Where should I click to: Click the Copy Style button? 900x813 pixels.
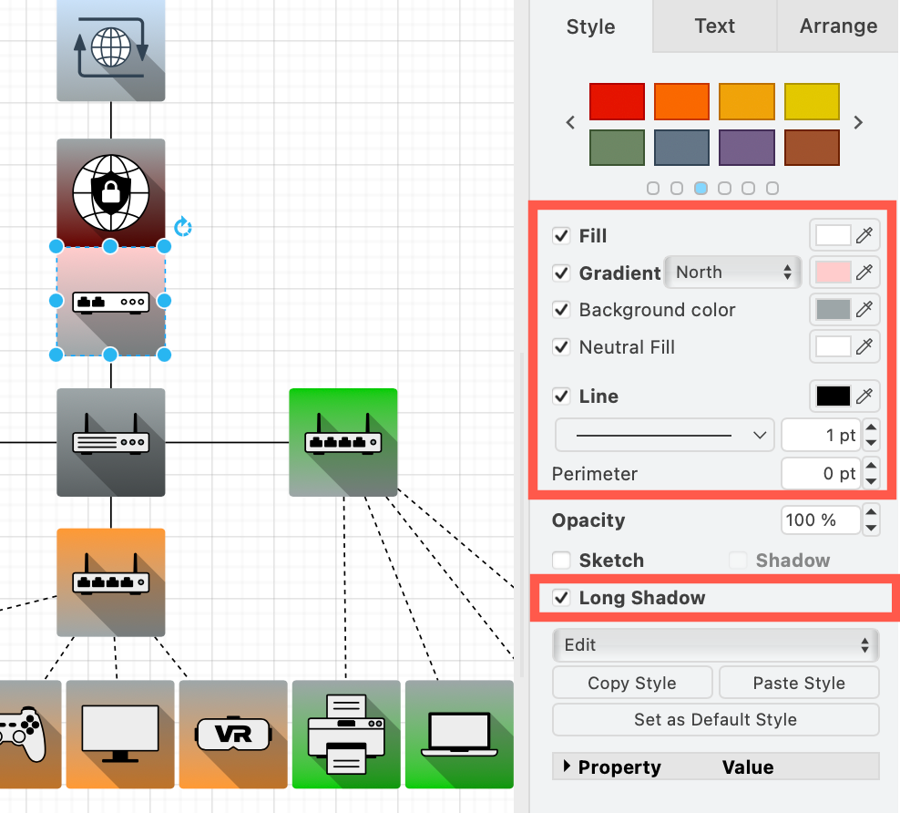pyautogui.click(x=631, y=682)
